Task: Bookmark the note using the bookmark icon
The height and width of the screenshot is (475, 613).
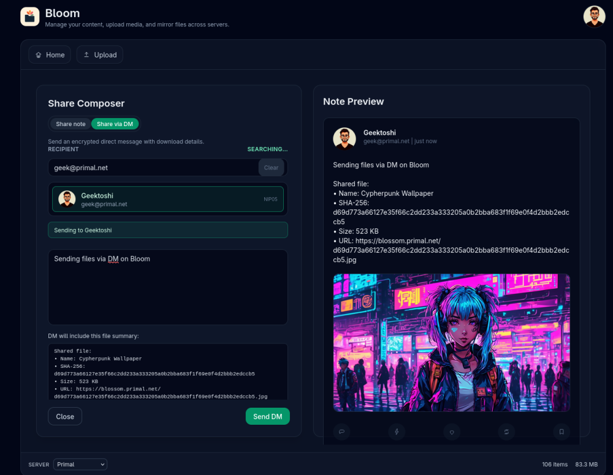Action: (562, 432)
